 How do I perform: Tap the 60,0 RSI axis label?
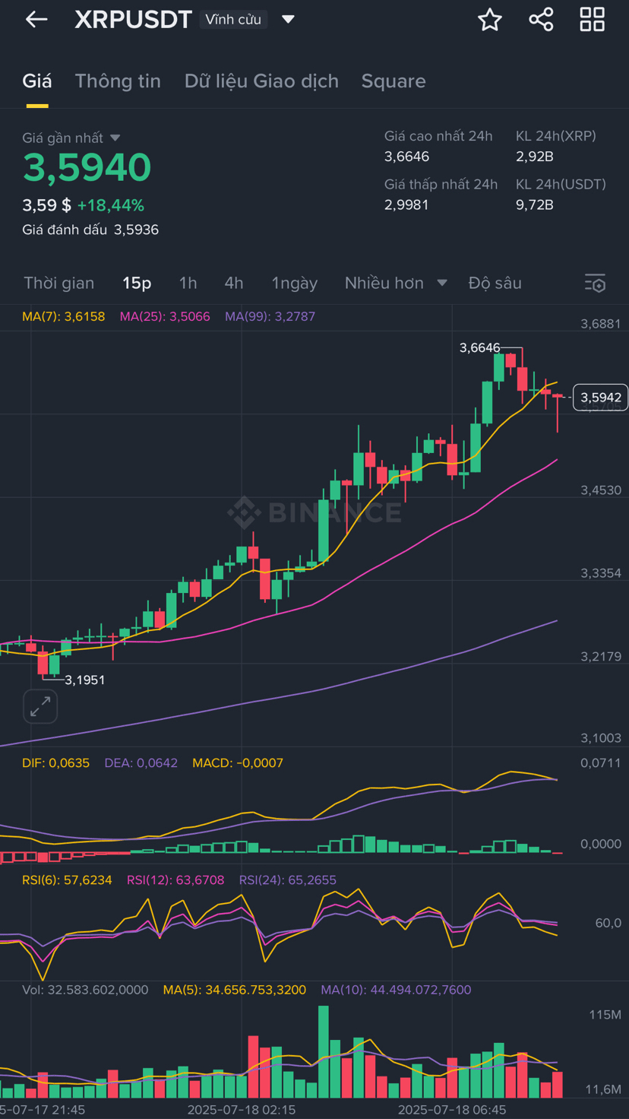608,923
